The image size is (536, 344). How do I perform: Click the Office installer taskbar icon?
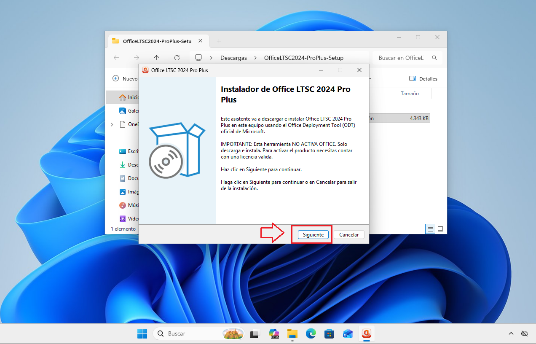(367, 333)
